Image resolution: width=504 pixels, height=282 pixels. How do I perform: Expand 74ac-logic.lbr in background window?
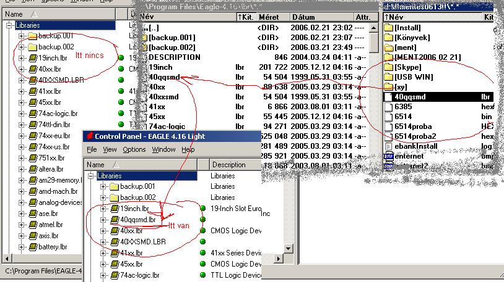tap(22, 114)
